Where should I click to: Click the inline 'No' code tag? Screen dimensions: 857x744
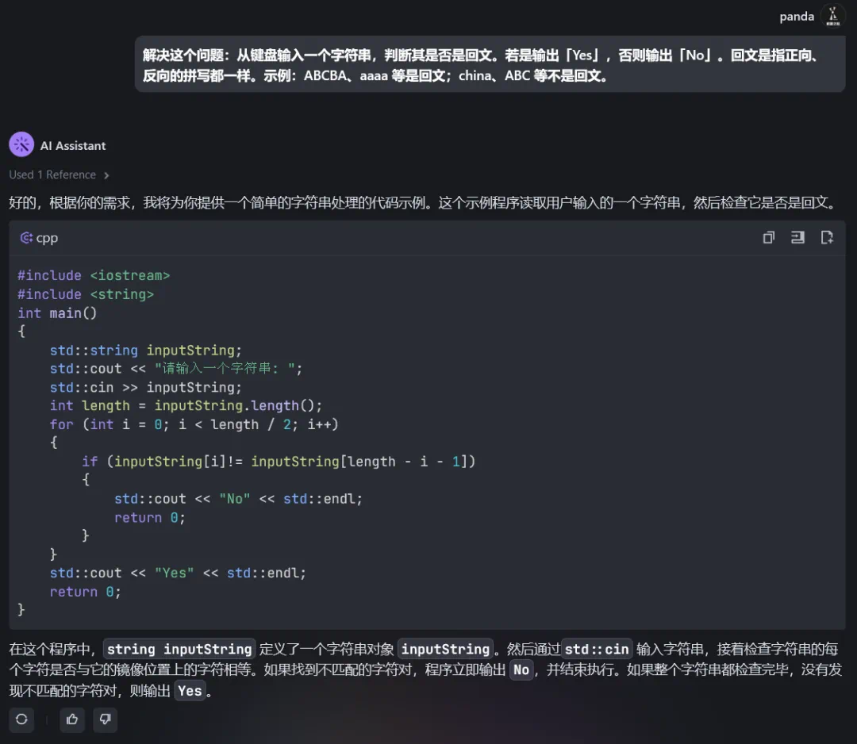521,670
